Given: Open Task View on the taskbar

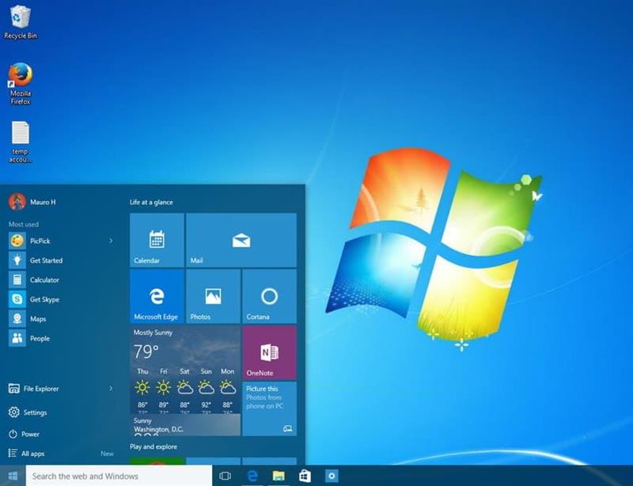Looking at the screenshot, I should tap(225, 476).
